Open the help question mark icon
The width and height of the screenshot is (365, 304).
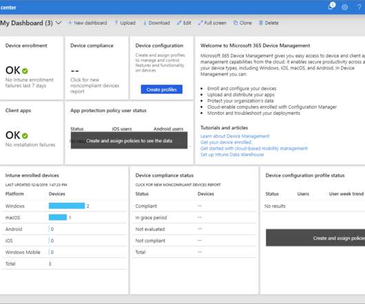point(359,7)
